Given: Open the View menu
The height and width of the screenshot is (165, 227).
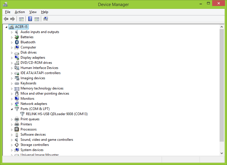Looking at the screenshot, I should (33, 12).
